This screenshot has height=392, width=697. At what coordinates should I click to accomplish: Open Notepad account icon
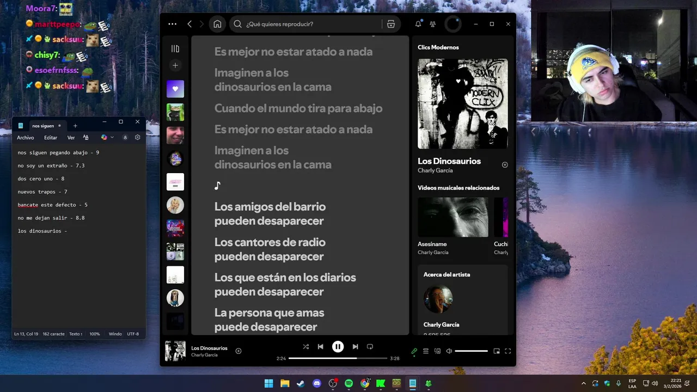pos(125,138)
